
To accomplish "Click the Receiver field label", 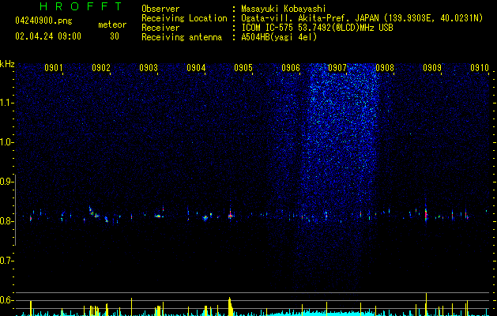I will click(160, 28).
